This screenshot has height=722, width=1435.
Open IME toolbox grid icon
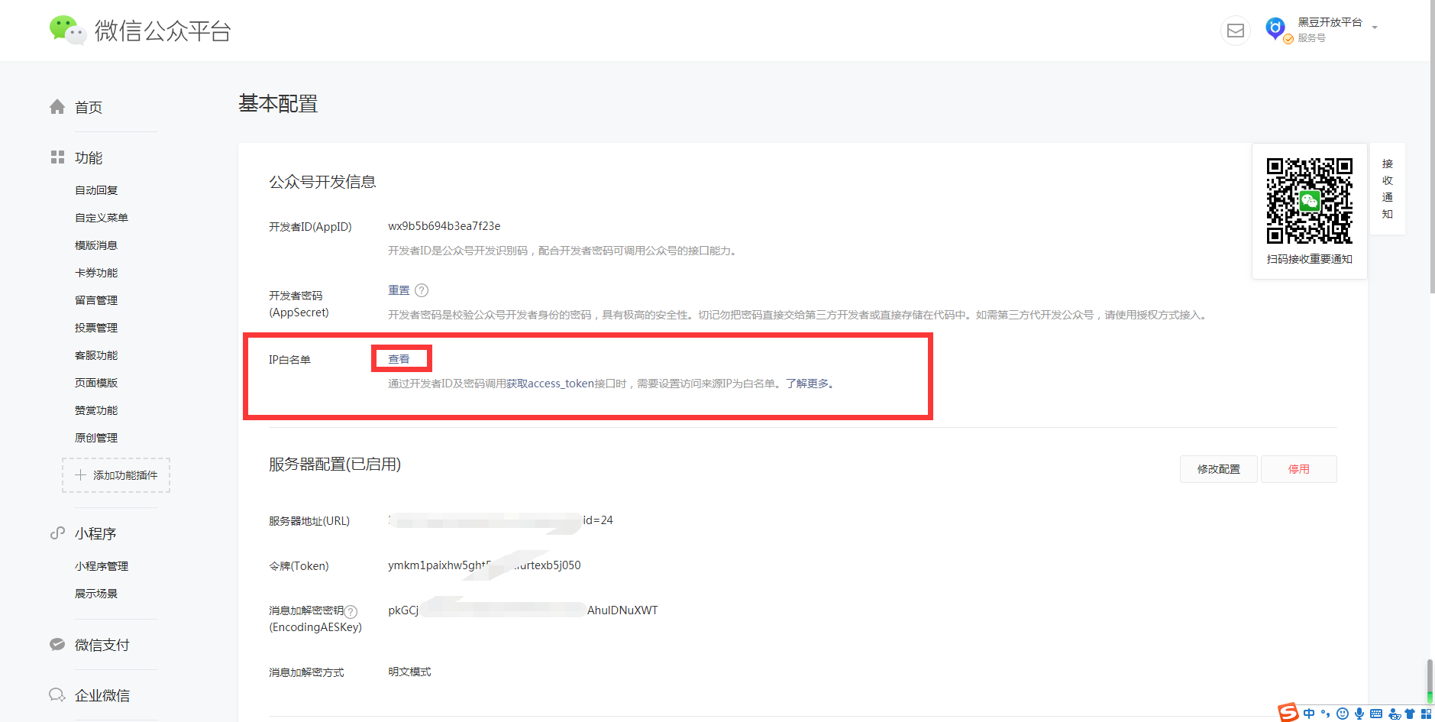click(x=1426, y=714)
